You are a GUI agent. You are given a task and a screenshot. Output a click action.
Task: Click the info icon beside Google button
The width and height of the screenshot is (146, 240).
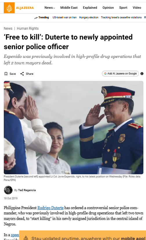tap(142, 74)
